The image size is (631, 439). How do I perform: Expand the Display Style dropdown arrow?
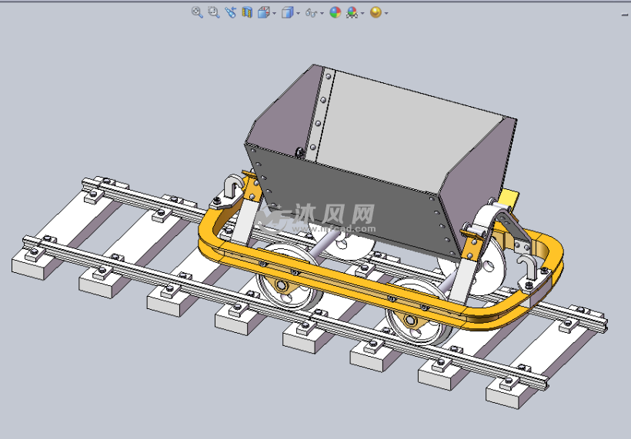(298, 13)
